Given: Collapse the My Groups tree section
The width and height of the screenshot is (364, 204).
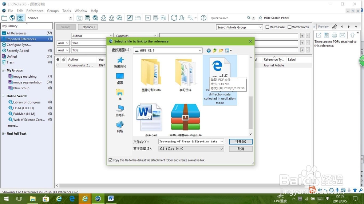Looking at the screenshot, I should [x=3, y=70].
